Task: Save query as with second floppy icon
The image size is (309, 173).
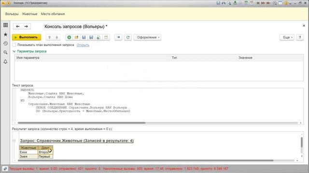Action: pos(91,37)
